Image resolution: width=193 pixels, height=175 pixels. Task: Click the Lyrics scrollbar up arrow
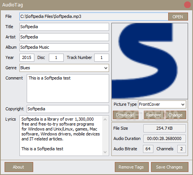click(x=105, y=119)
